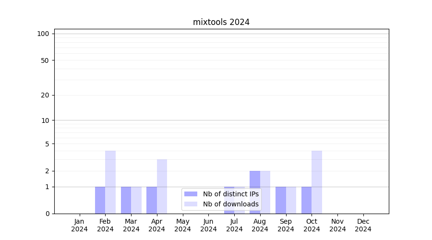Select the Sep 2024 distinct IPs bar
Screen dimensions: 432x240
pos(281,200)
